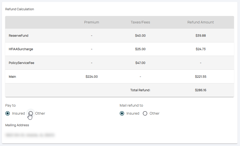The height and width of the screenshot is (146, 240).
Task: Click the $40.00 ReserveFund taxes value
Action: (x=140, y=36)
